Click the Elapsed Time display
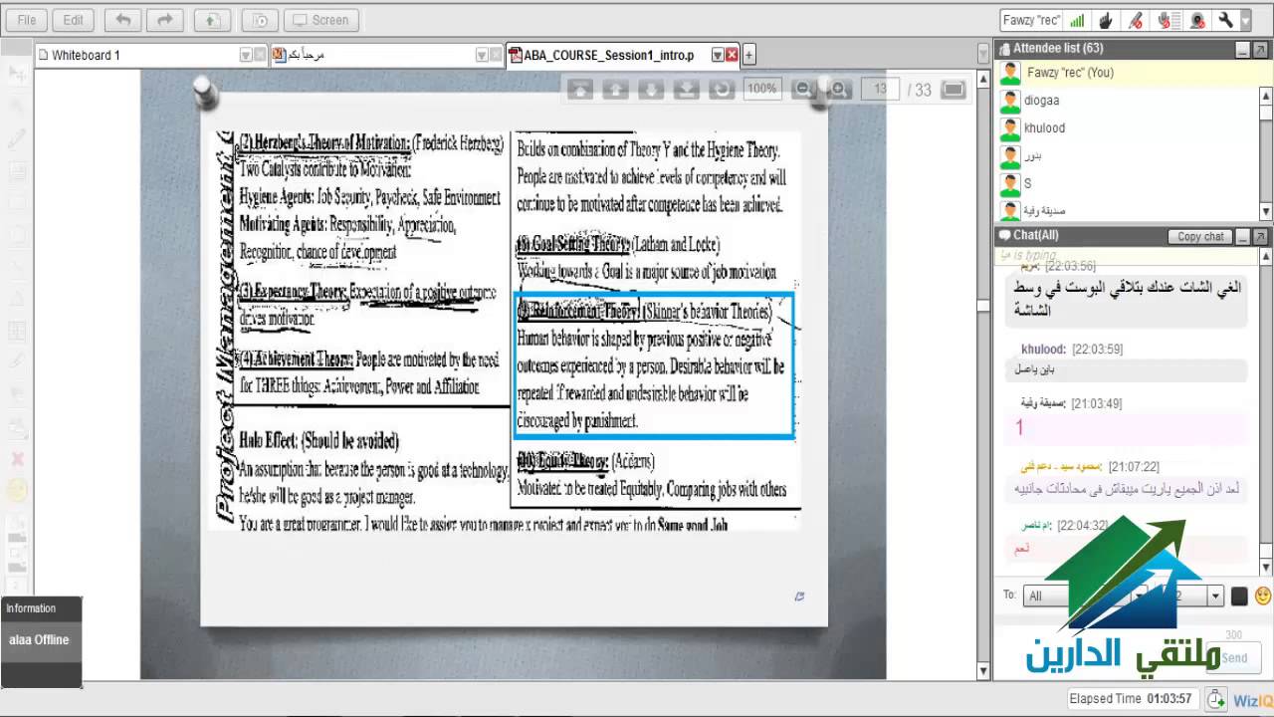The height and width of the screenshot is (717, 1274). (1133, 699)
